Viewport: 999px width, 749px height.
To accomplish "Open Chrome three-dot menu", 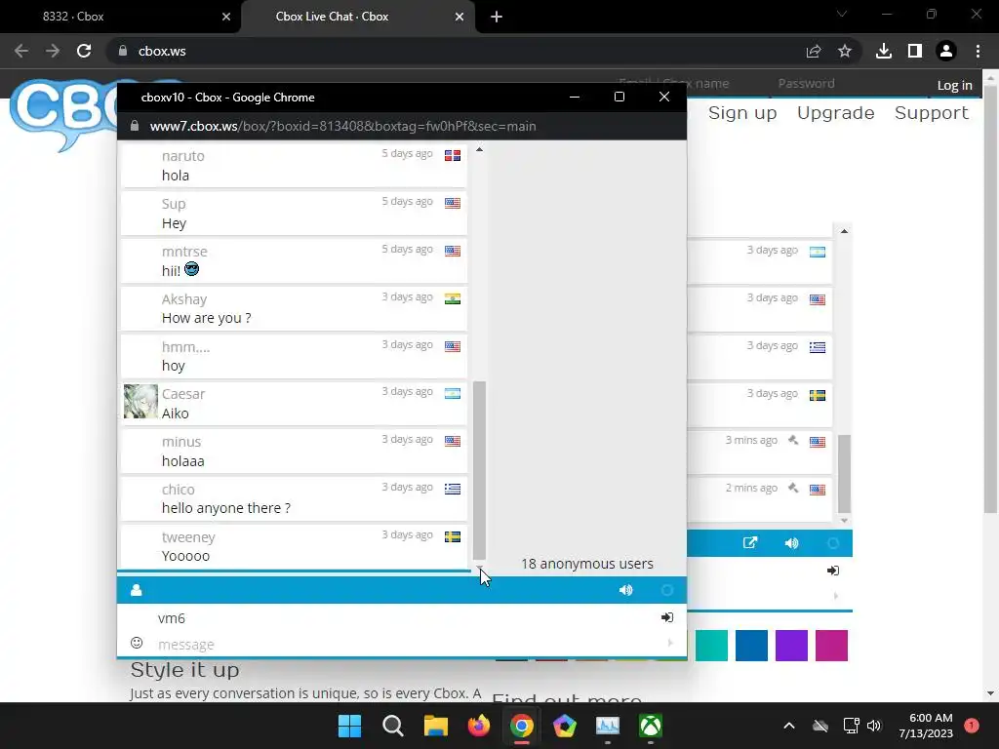I will tap(978, 51).
